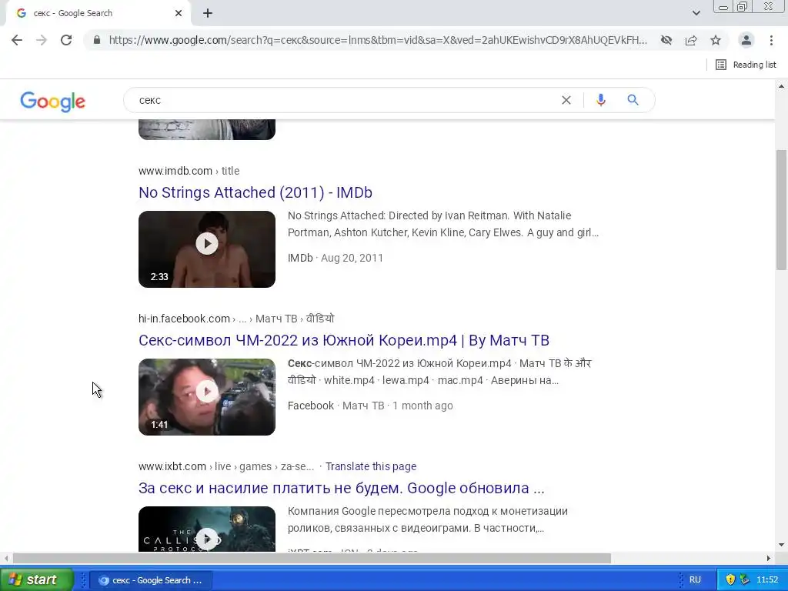
Task: Expand the tab search dropdown arrow
Action: point(696,13)
